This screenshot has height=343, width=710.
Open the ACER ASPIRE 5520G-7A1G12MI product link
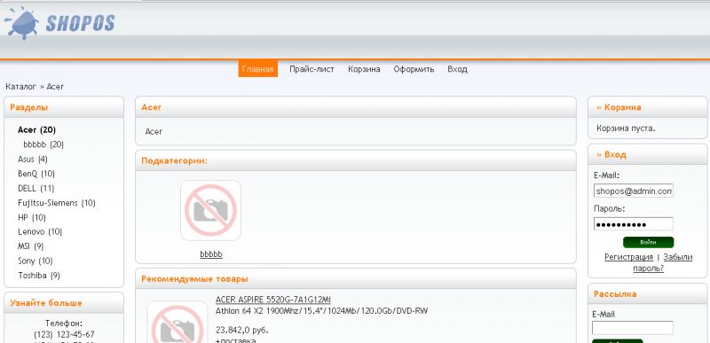(273, 300)
